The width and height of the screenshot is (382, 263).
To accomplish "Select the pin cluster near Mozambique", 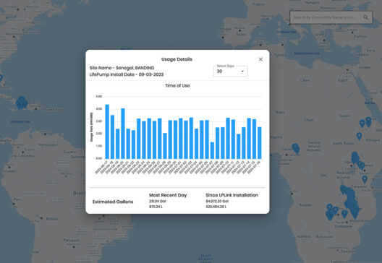I will (351, 202).
